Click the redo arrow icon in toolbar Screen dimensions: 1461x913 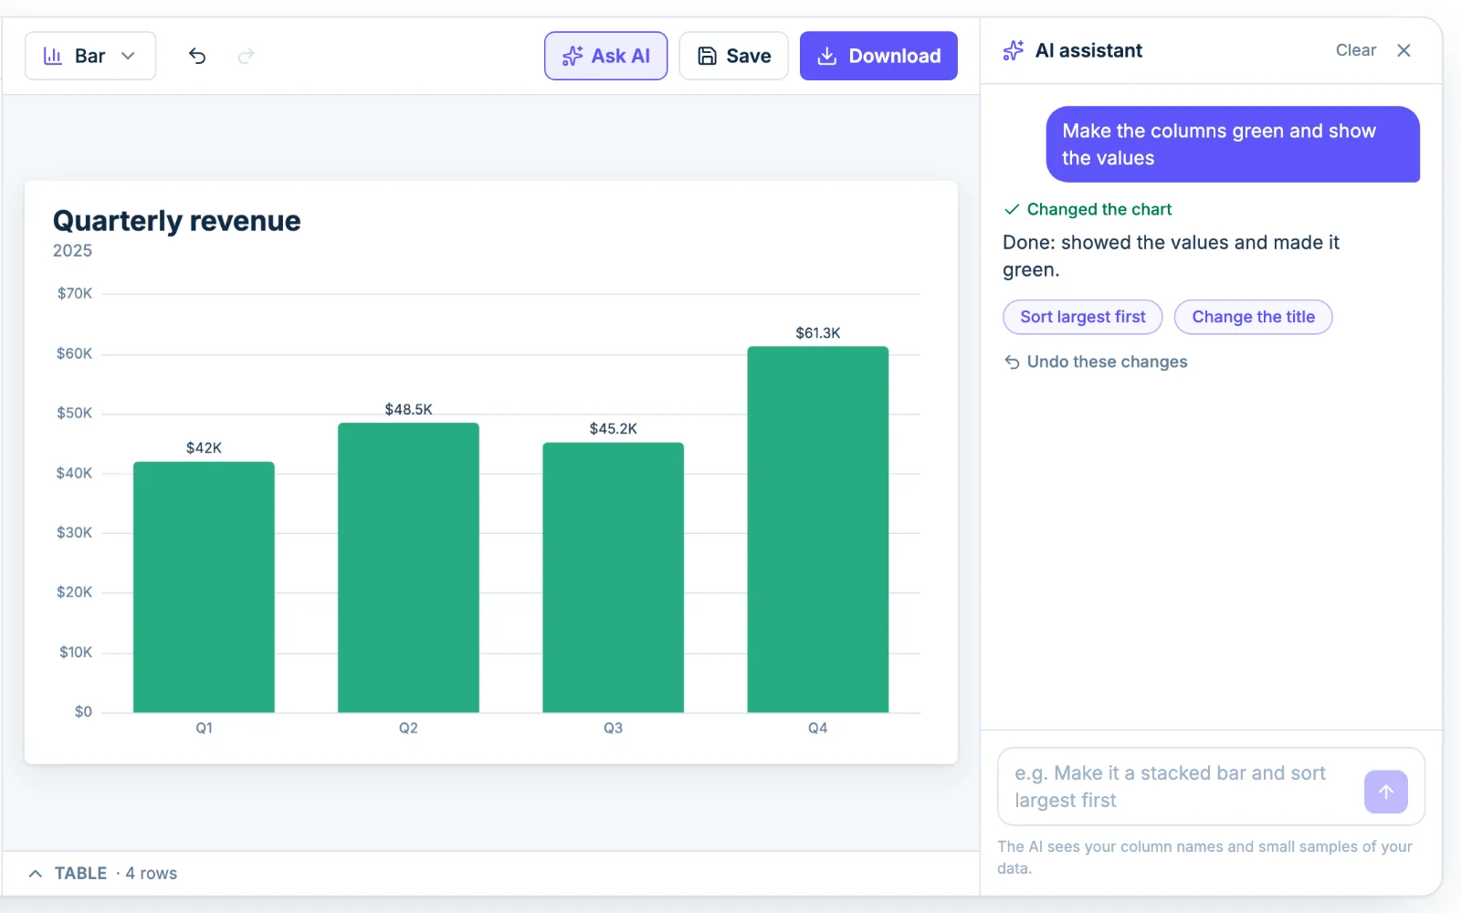tap(246, 56)
